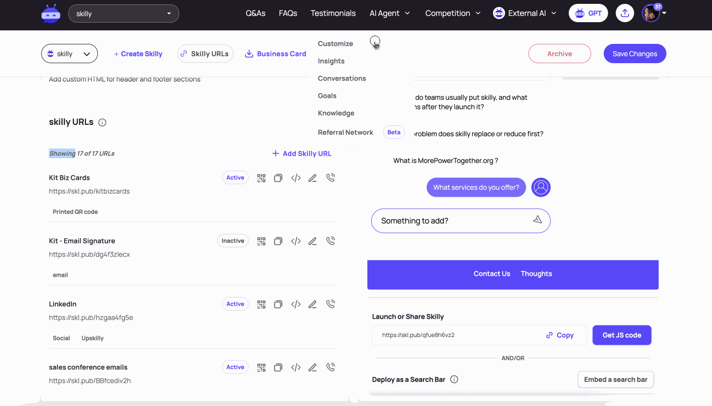Screen dimensions: 712x406
Task: Toggle Inactive status for Kit - Email Signature
Action: point(233,241)
